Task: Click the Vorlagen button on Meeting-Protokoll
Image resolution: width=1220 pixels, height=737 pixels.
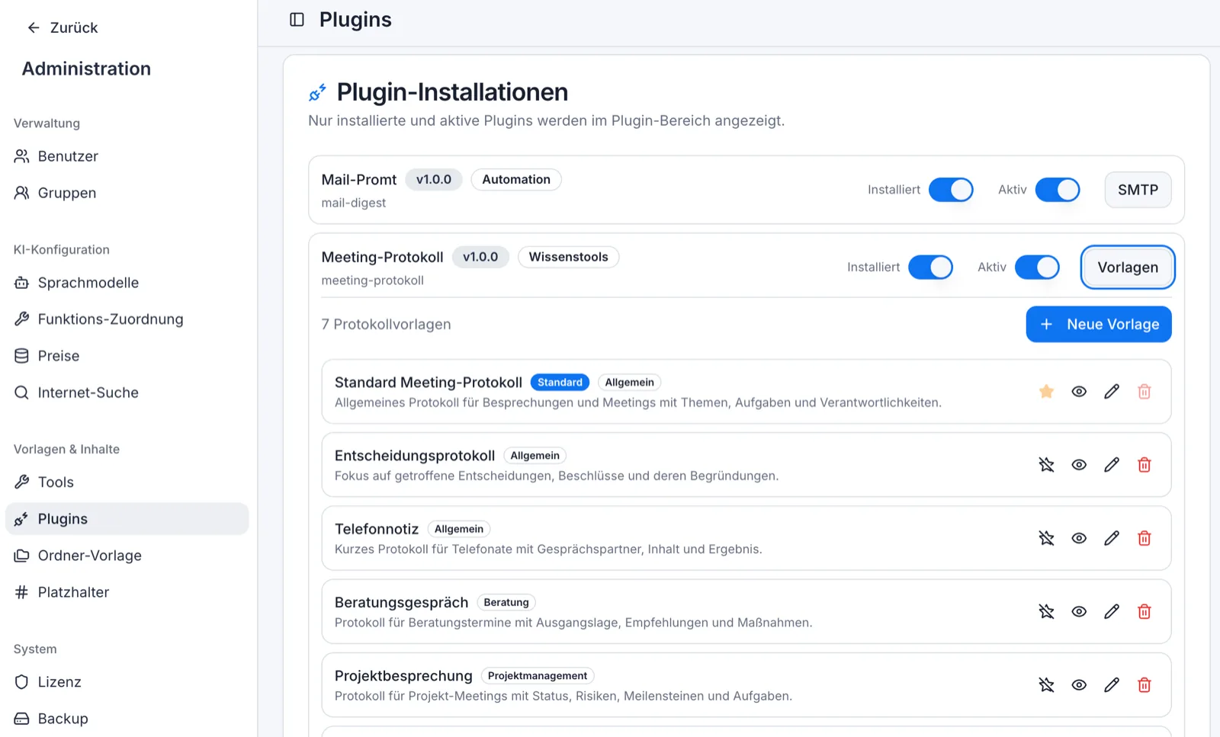Action: [1127, 268]
